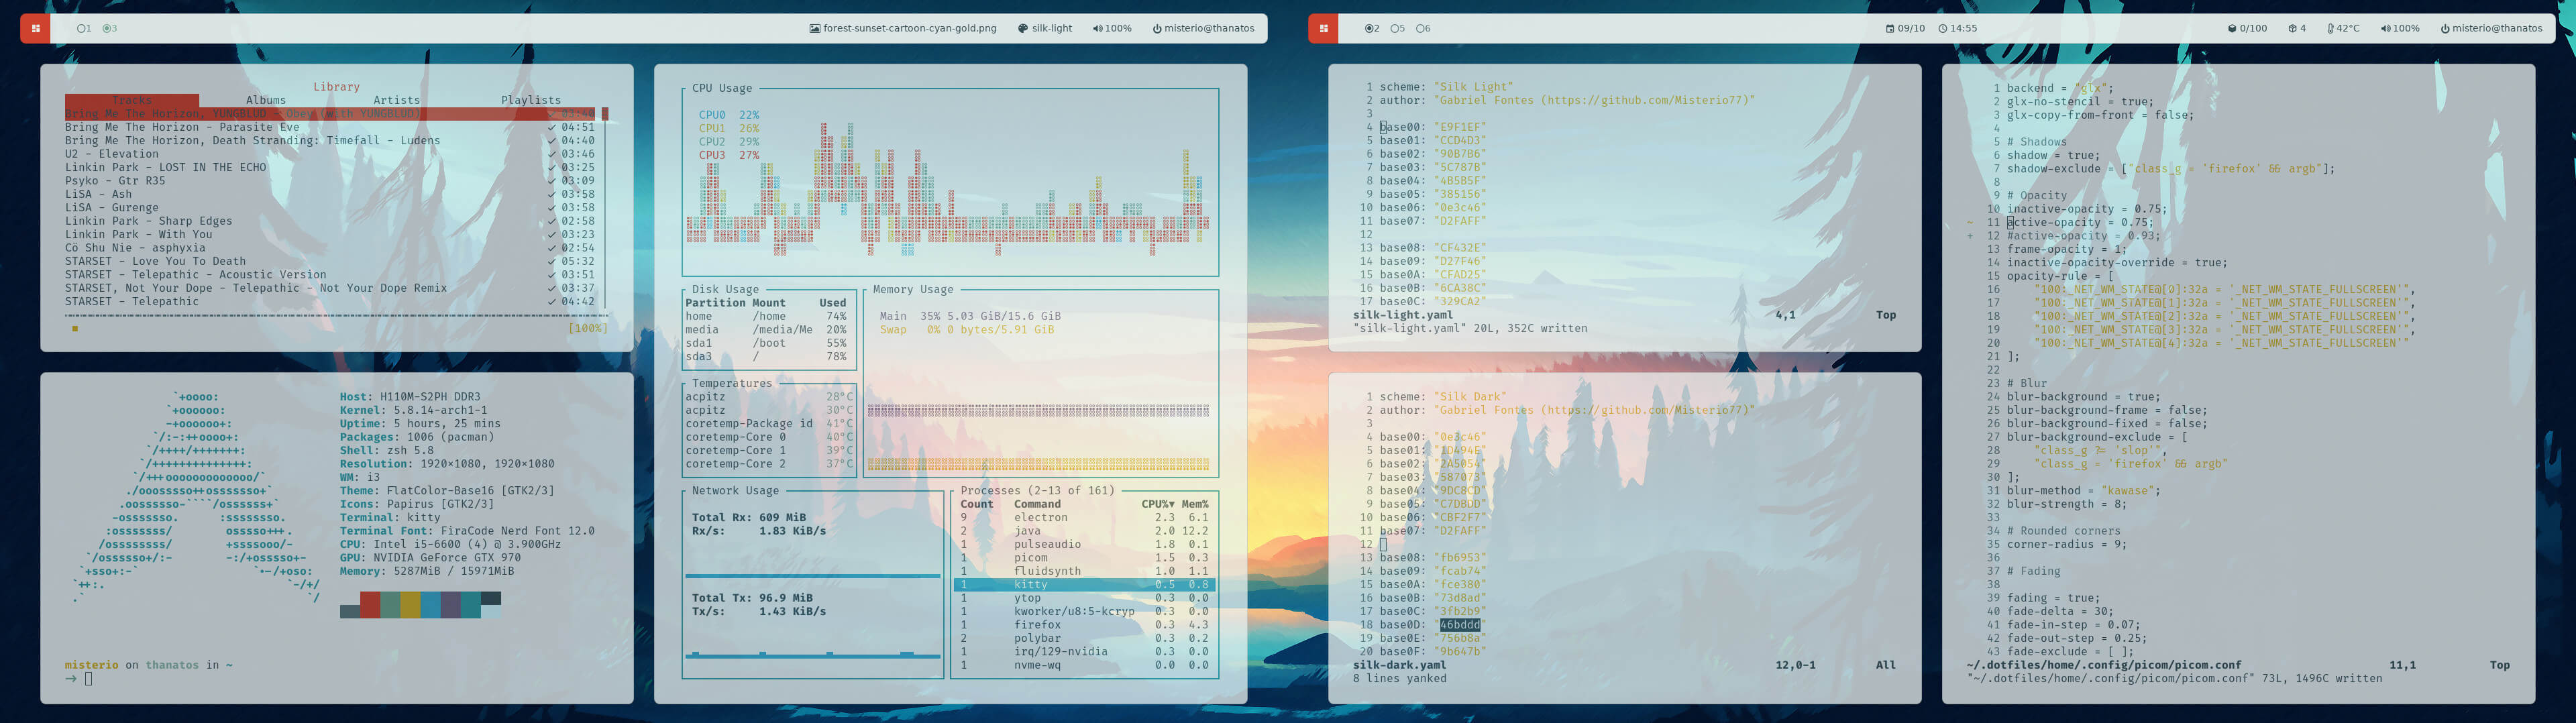Switch to workspace 6 on right bar

(1423, 28)
